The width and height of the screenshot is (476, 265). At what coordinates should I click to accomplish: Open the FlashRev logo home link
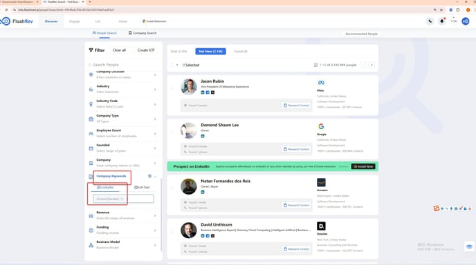[x=17, y=21]
